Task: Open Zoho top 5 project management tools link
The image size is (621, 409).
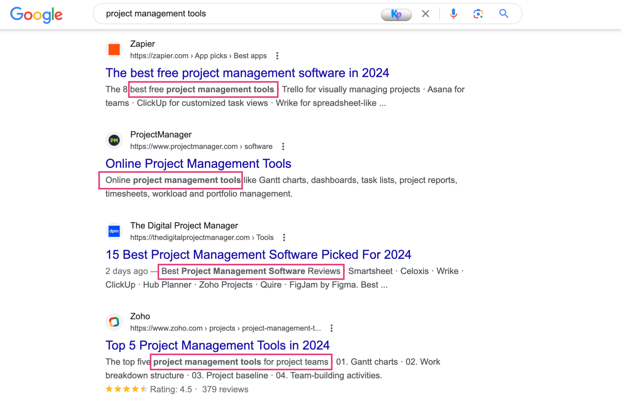Action: [218, 345]
